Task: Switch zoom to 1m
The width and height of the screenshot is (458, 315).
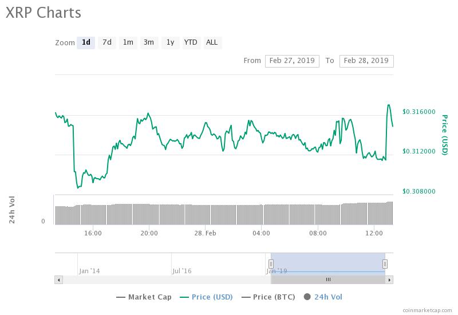Action: [128, 42]
